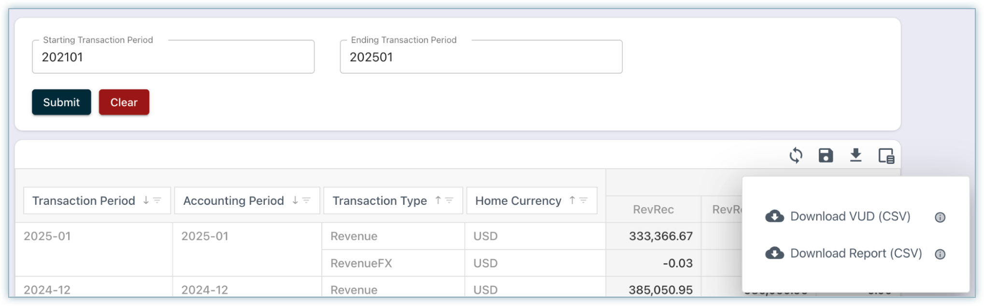Select Download Report (CSV) menu option
The height and width of the screenshot is (306, 984).
[x=856, y=253]
